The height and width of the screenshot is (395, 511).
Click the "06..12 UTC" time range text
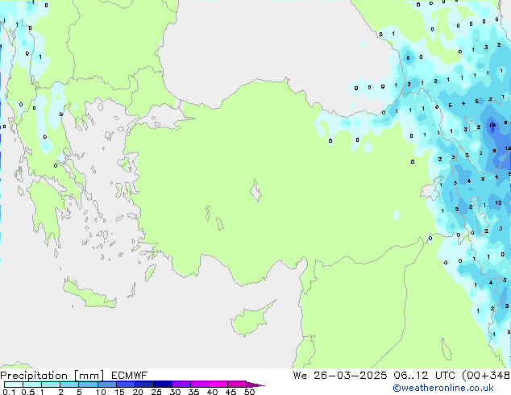[x=424, y=376]
